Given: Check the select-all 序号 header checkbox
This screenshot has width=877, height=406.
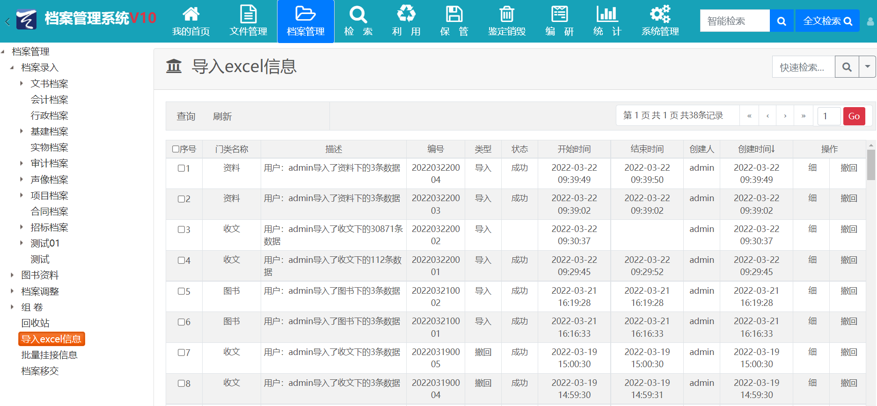Looking at the screenshot, I should 175,149.
